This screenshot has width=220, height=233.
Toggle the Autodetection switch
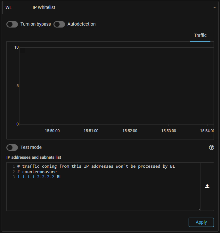[x=59, y=24]
